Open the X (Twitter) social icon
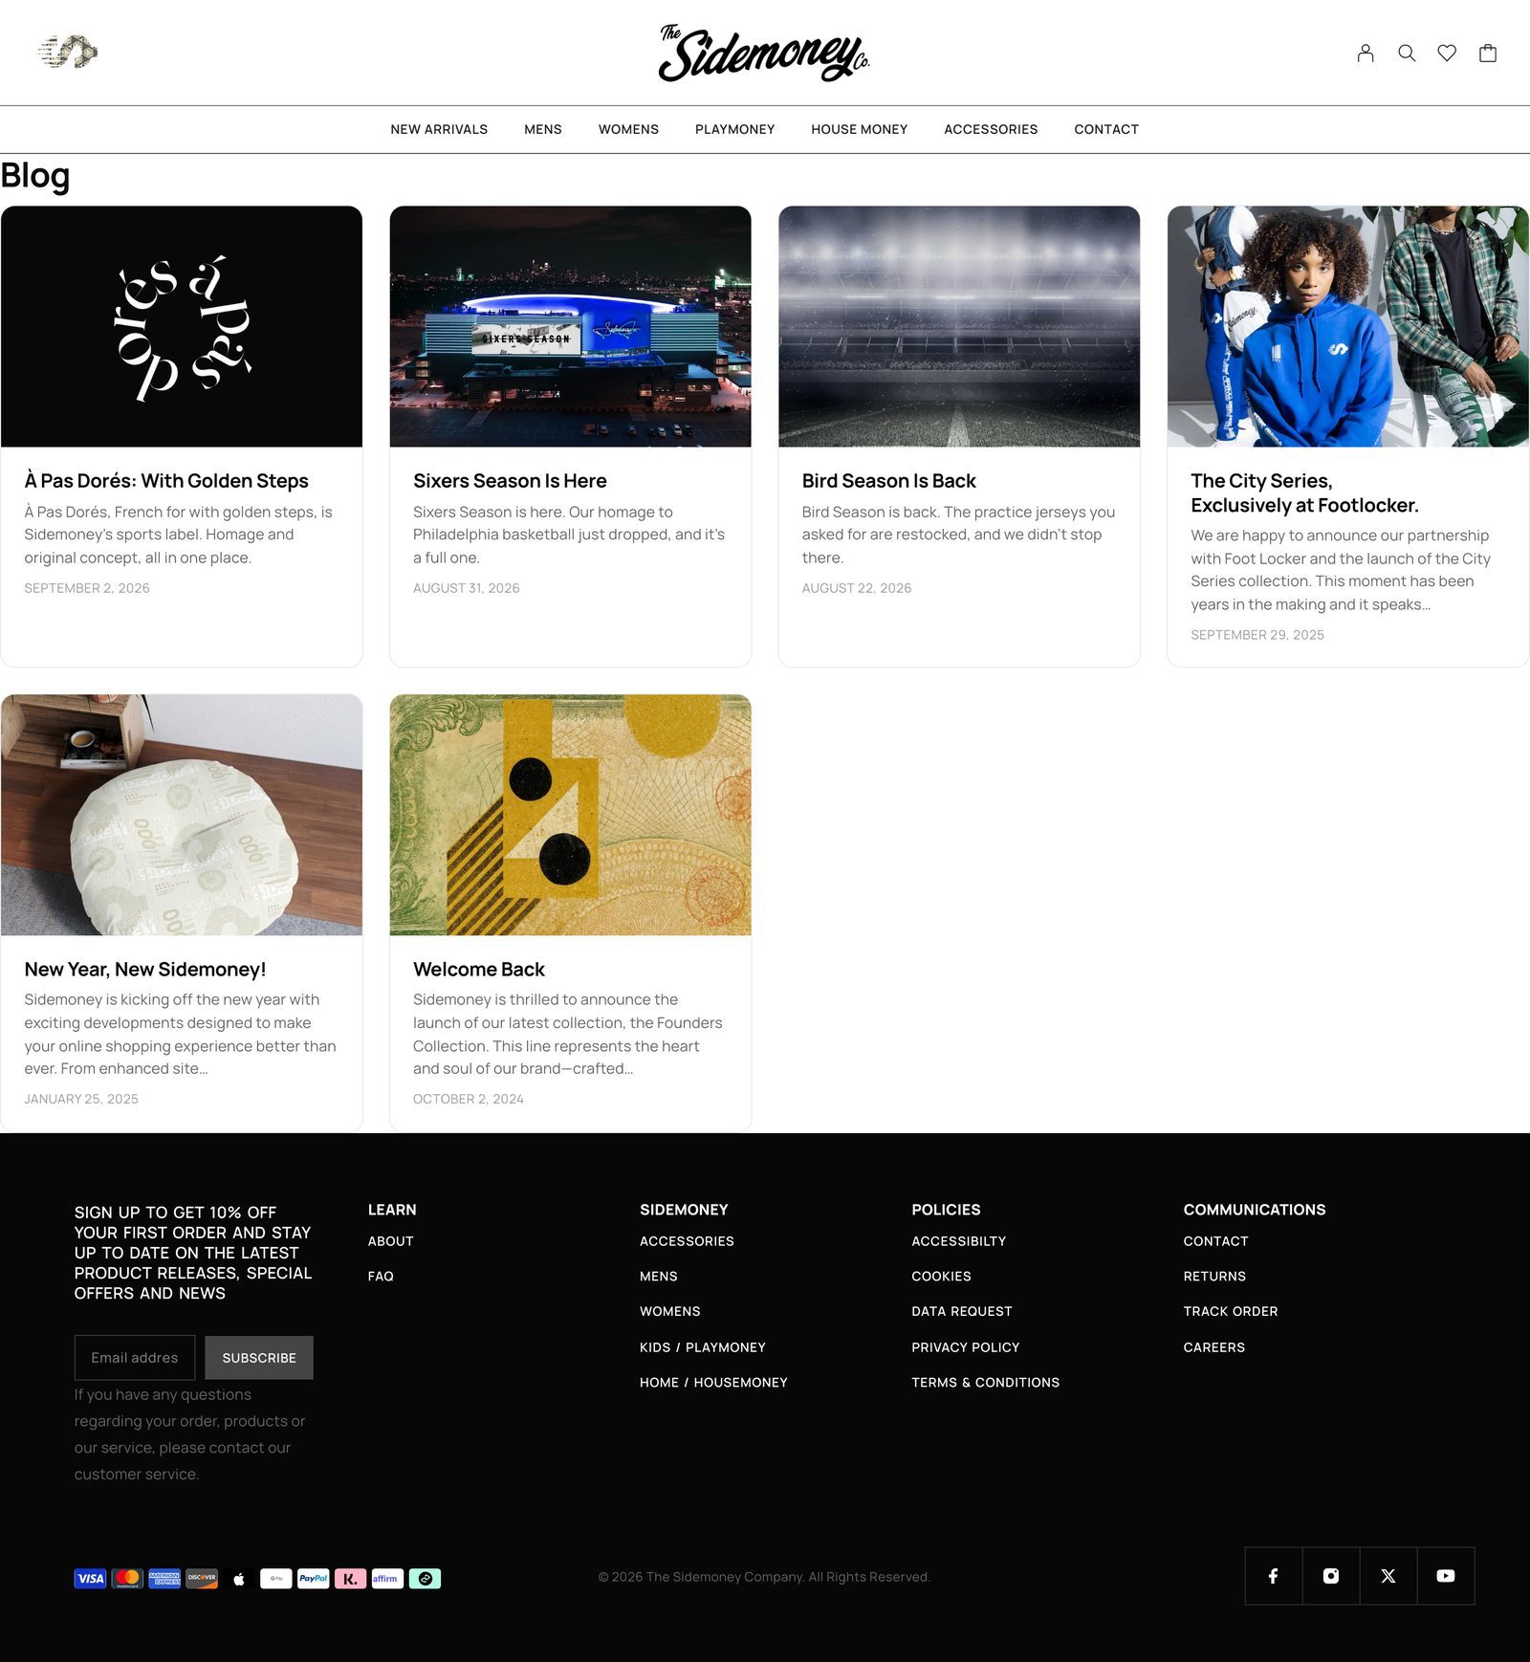Viewport: 1530px width, 1662px height. tap(1388, 1576)
